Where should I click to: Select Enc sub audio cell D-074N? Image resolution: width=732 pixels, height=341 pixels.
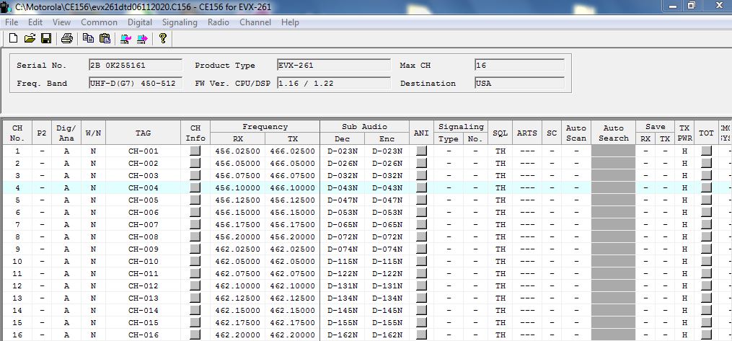pos(387,249)
